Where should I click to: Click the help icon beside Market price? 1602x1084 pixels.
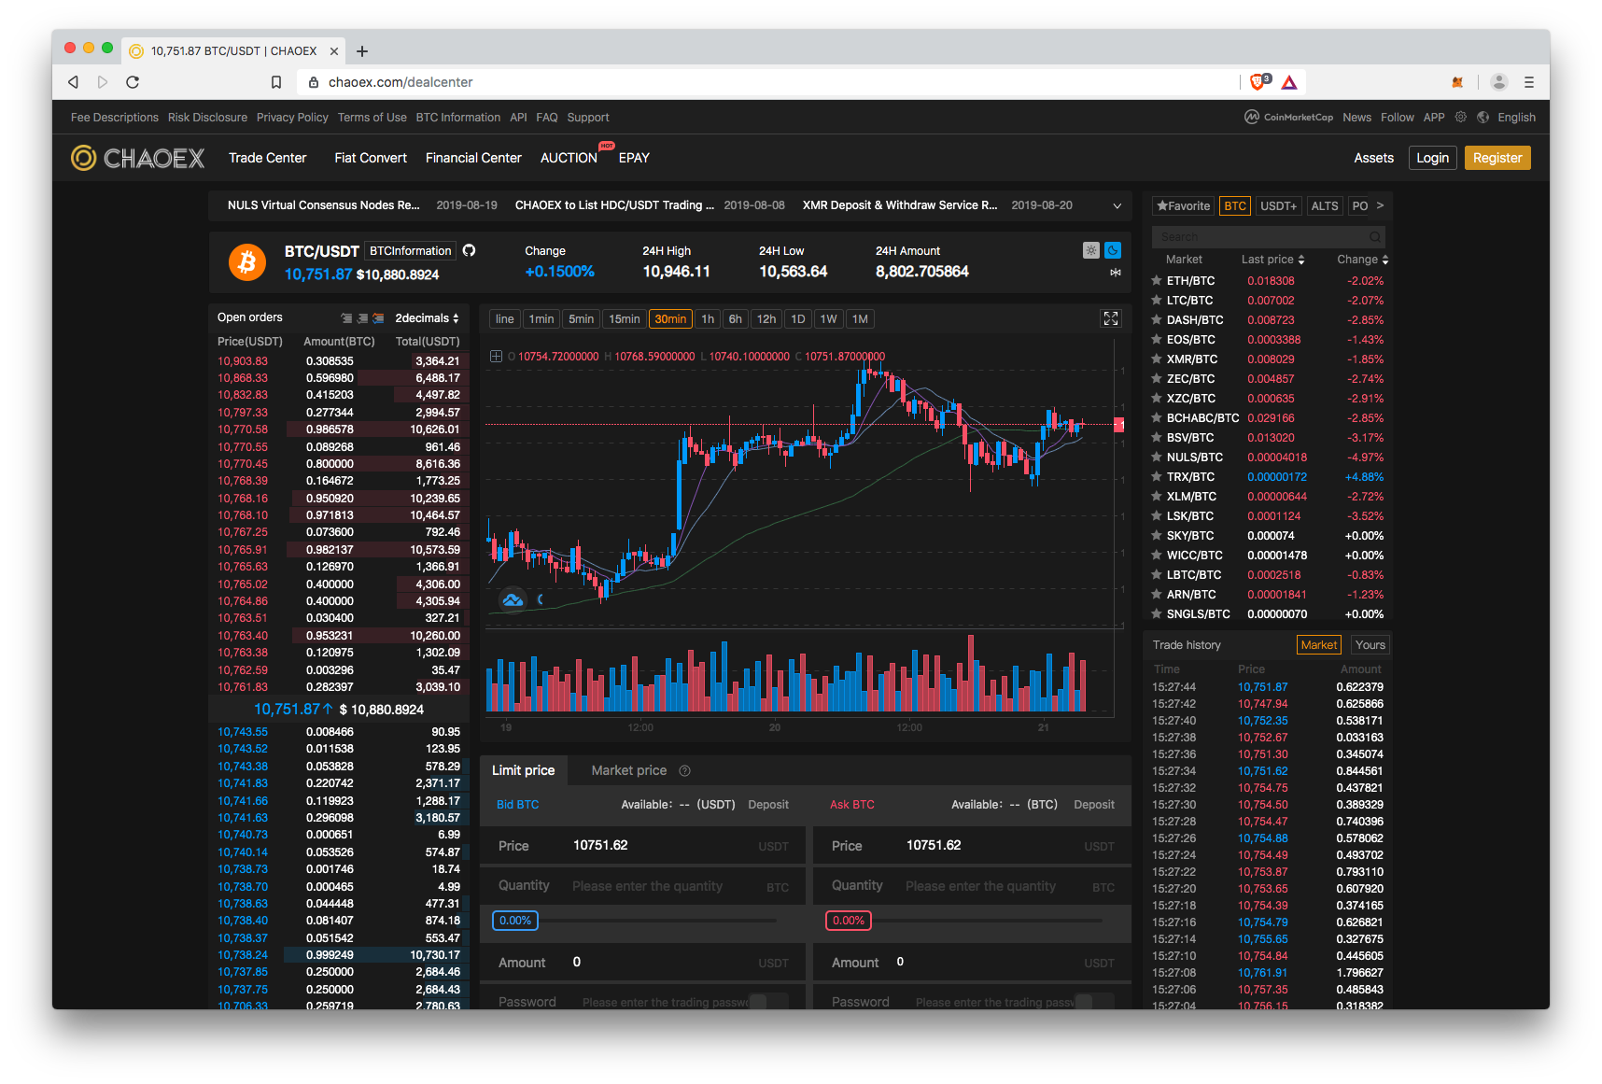pyautogui.click(x=684, y=770)
